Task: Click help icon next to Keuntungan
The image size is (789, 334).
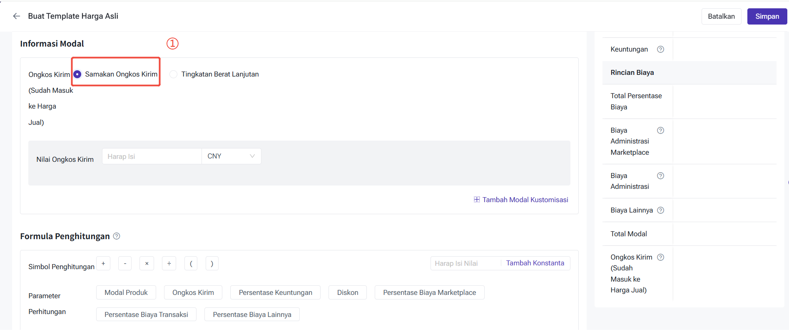Action: [x=660, y=49]
